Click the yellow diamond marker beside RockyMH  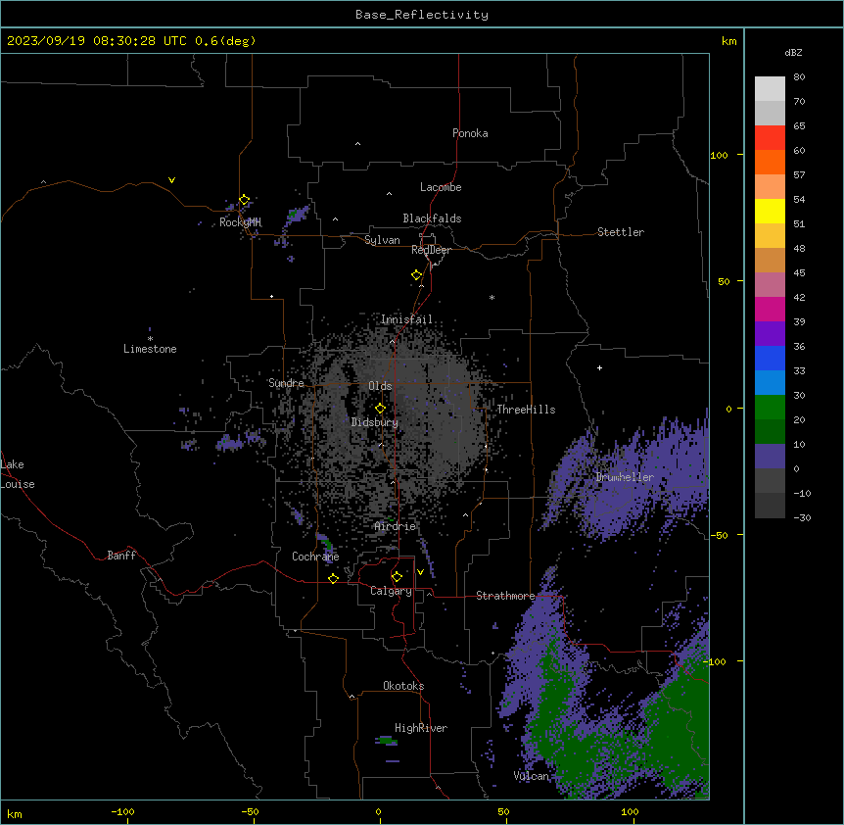[x=244, y=200]
